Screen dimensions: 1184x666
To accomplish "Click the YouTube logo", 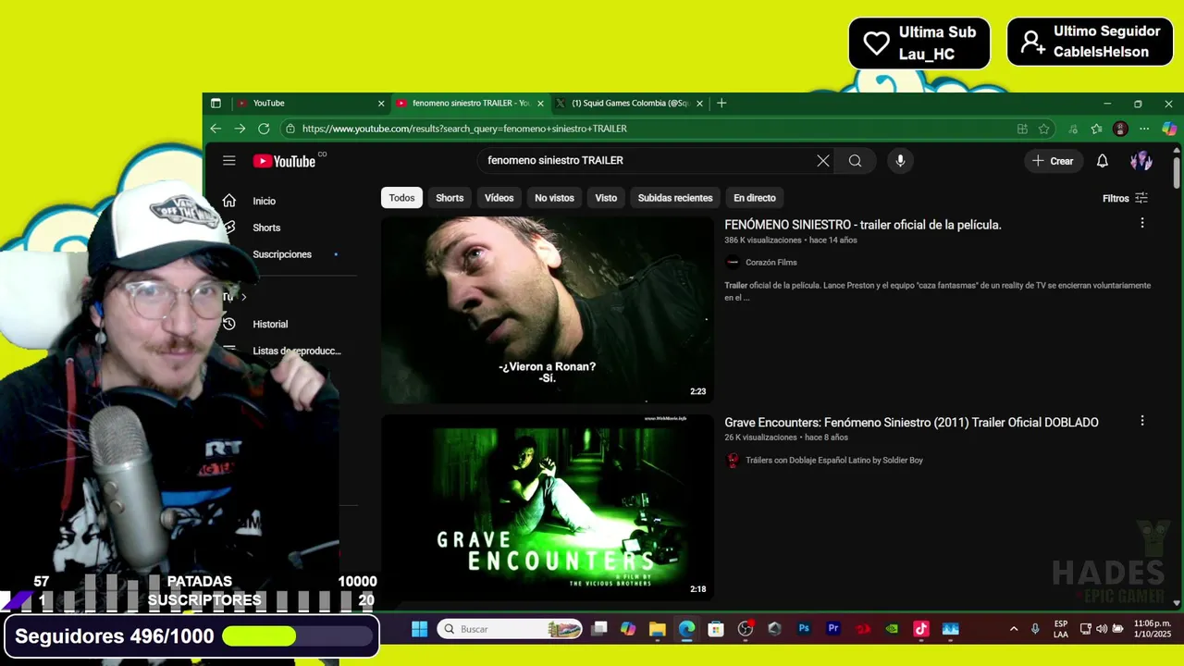I will (285, 161).
